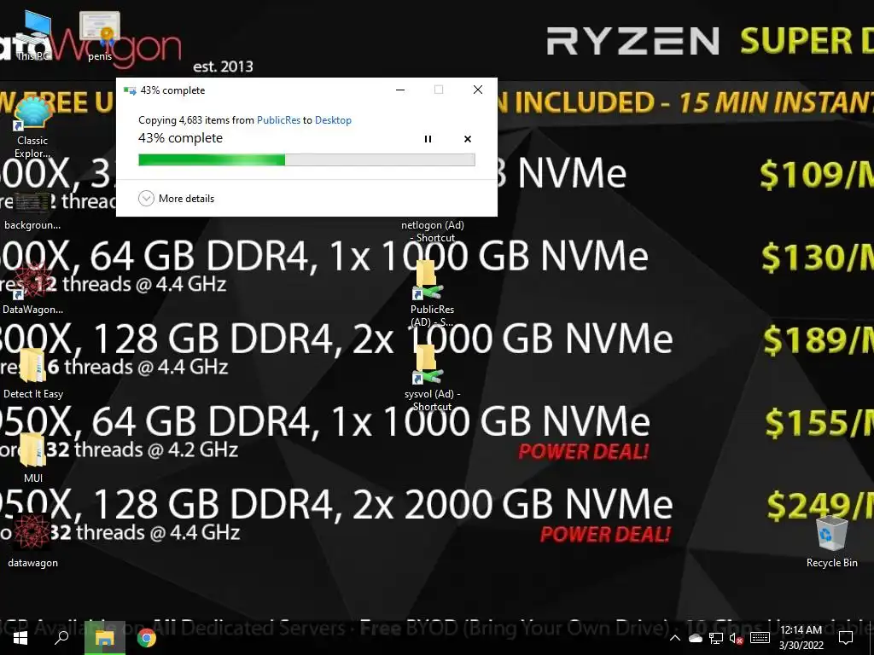Switch to File Explorer in the taskbar
The image size is (874, 655).
105,638
